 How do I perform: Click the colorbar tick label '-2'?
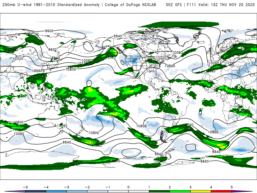(87, 187)
